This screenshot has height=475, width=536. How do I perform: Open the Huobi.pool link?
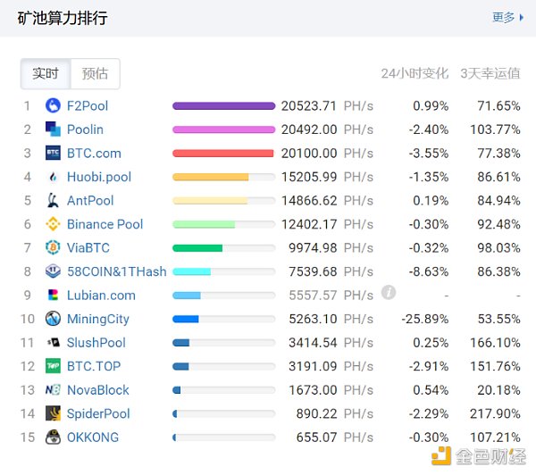click(x=99, y=177)
